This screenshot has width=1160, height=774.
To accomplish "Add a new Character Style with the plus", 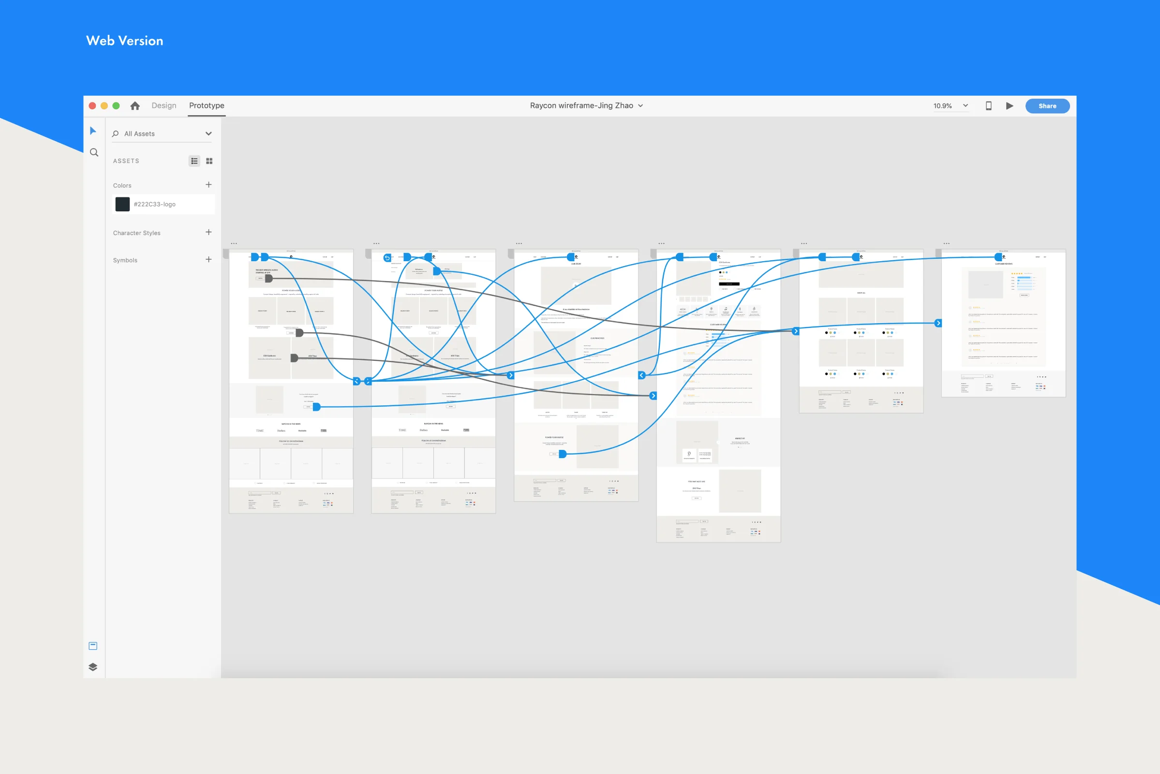I will tap(208, 232).
